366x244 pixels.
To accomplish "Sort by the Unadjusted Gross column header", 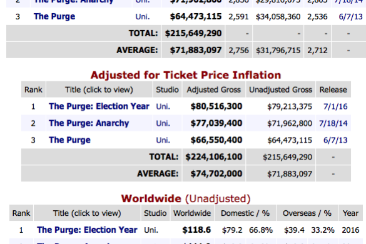I will tap(280, 89).
